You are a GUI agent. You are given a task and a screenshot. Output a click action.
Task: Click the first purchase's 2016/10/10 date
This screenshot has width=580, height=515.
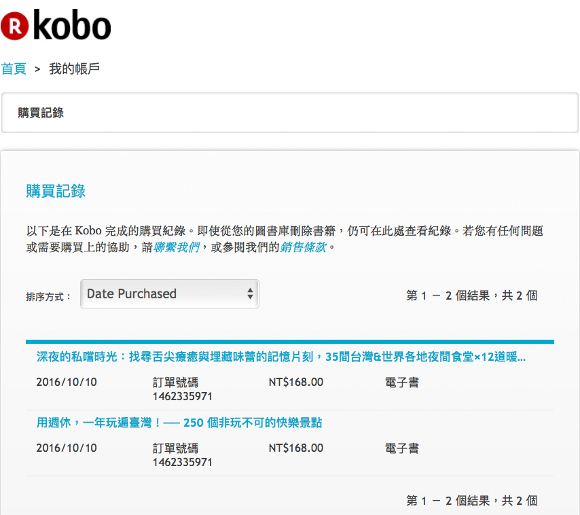pos(67,382)
